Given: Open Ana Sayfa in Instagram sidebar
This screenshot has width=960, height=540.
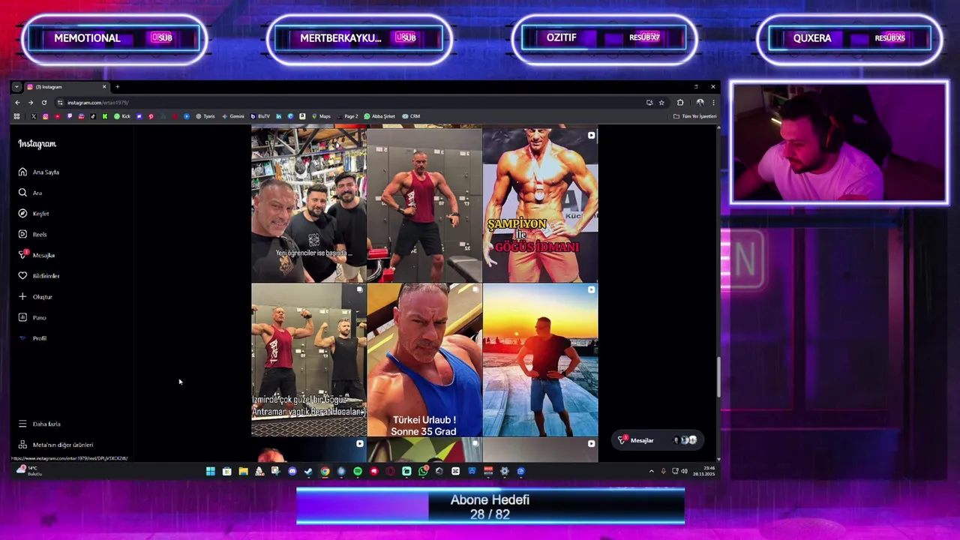Looking at the screenshot, I should (39, 172).
